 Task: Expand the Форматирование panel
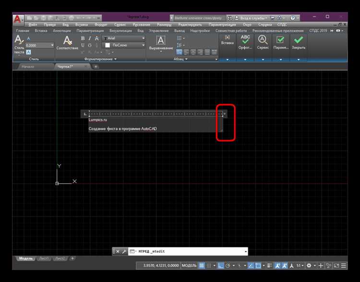pos(100,59)
